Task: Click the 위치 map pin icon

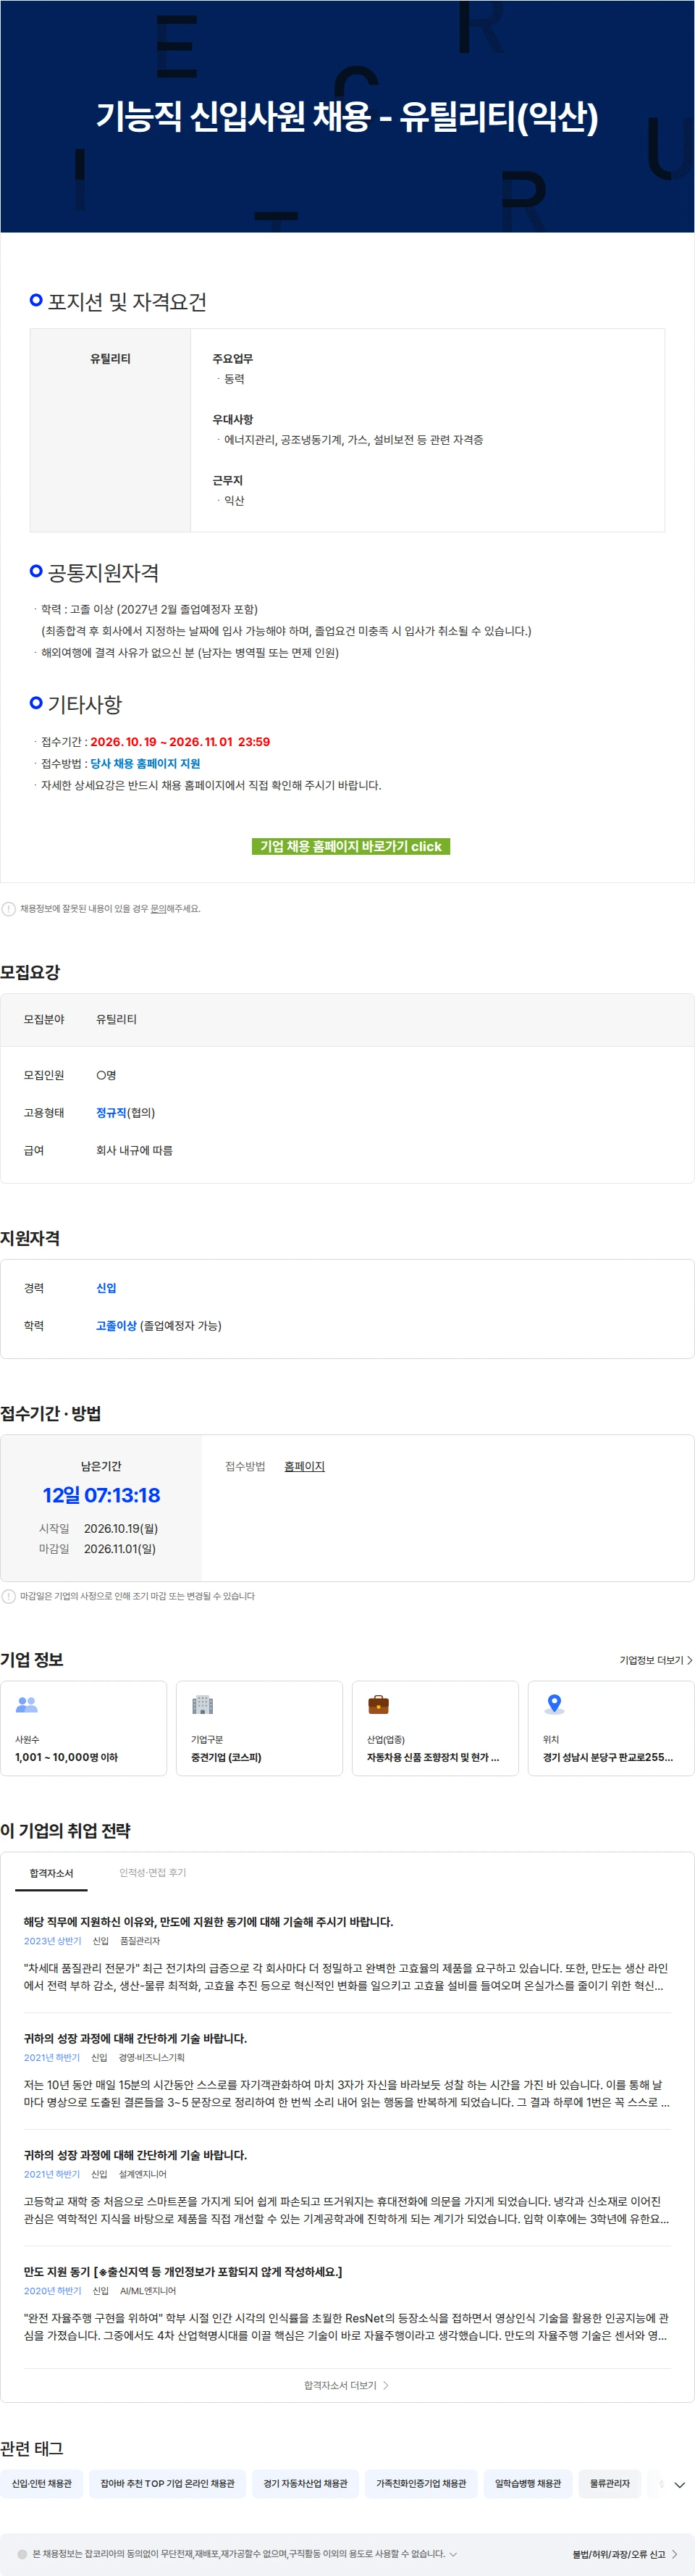Action: click(554, 1705)
